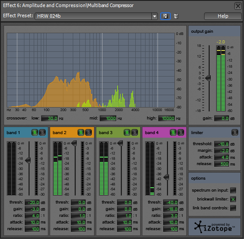Click band 3 thresh value field
This screenshot has height=239, width=244.
click(124, 203)
